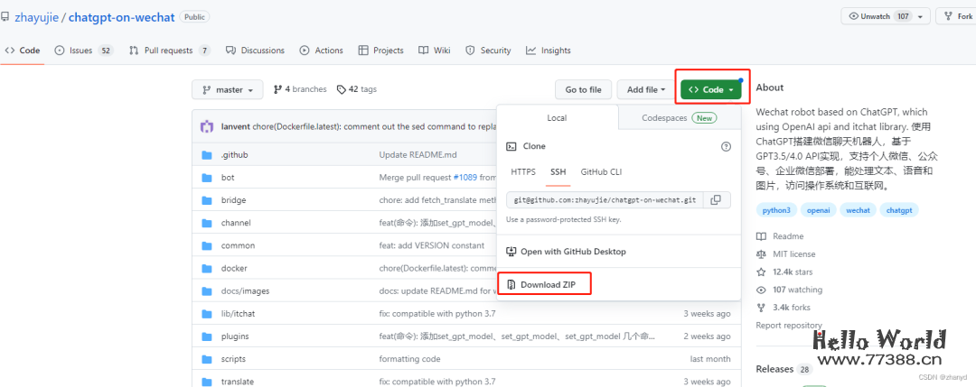The height and width of the screenshot is (387, 976).
Task: Click the wechat topic tag
Action: [x=858, y=210]
